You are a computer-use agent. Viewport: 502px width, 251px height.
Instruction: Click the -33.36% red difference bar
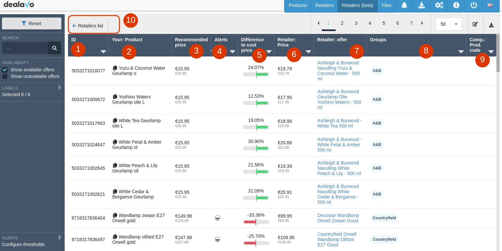(256, 222)
